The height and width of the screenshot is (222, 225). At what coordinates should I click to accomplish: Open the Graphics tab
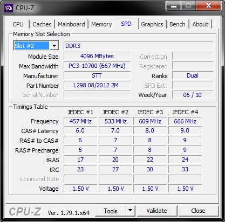point(152,24)
